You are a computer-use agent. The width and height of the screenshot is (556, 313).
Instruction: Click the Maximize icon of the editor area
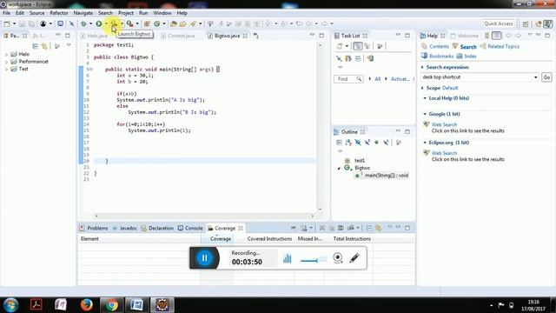tap(321, 35)
